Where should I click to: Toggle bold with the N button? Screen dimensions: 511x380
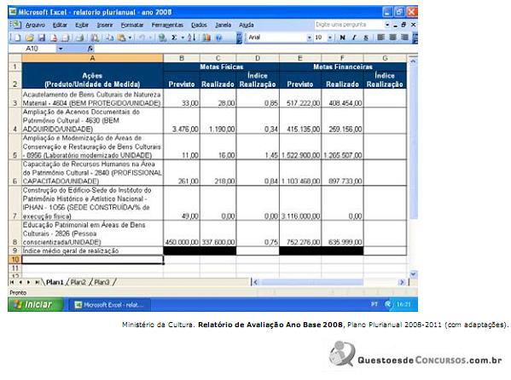tap(342, 37)
